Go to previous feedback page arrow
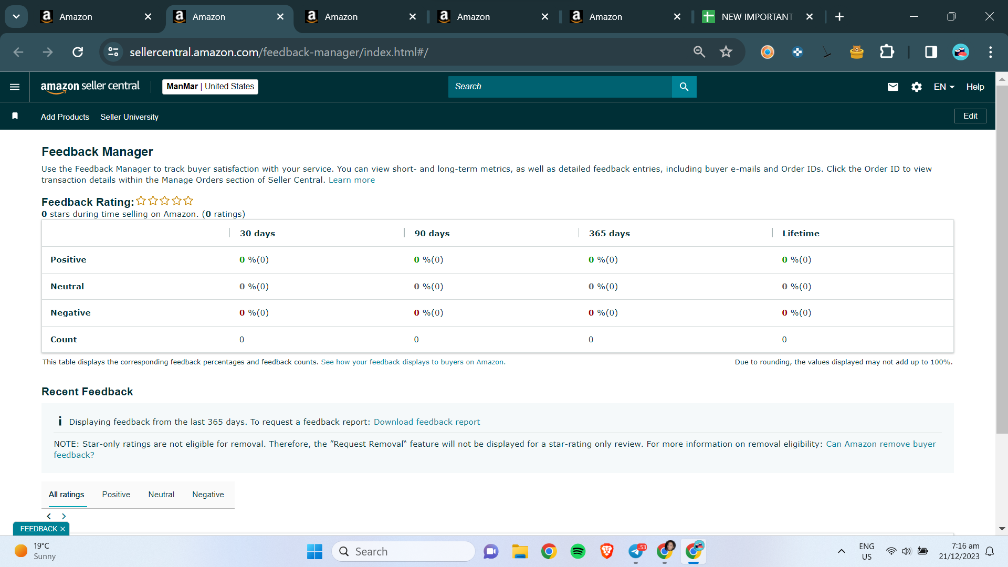The height and width of the screenshot is (567, 1008). click(49, 517)
